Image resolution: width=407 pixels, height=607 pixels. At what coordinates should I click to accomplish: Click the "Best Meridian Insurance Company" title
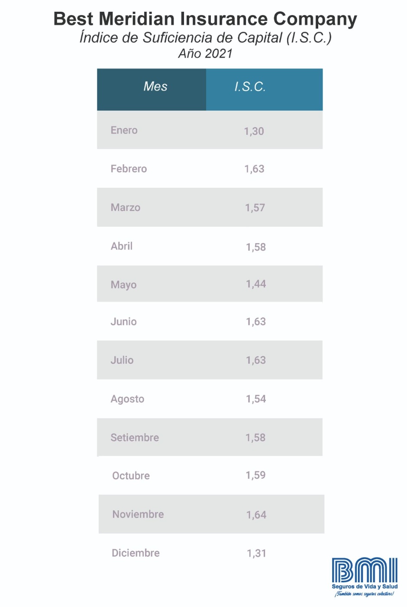point(205,19)
